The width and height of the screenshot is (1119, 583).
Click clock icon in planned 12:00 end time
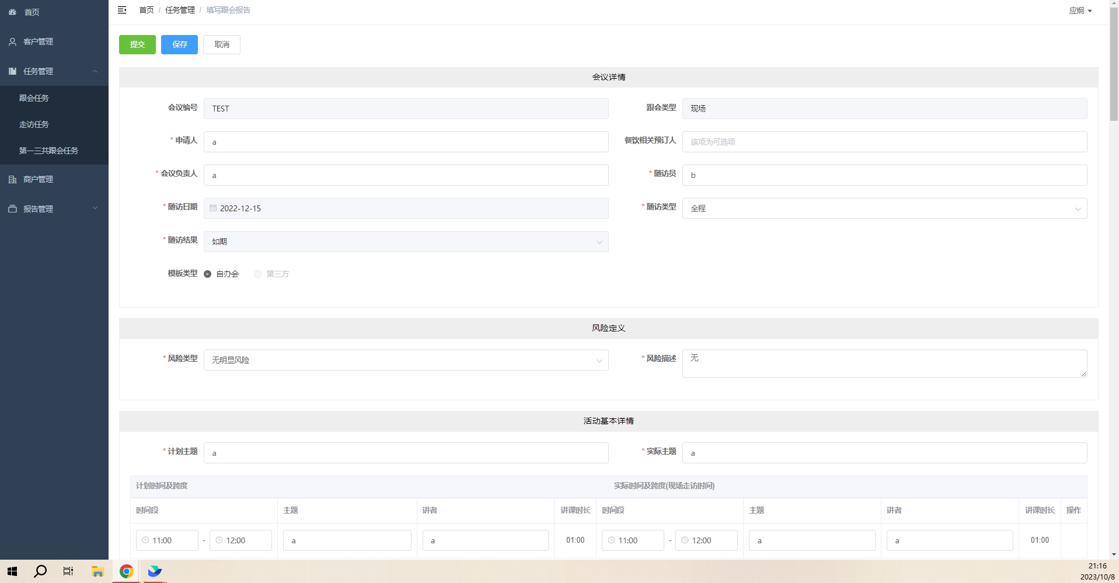pyautogui.click(x=219, y=540)
